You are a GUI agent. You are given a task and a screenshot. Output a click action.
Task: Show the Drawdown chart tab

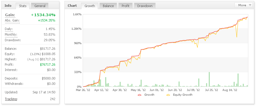click(145, 6)
